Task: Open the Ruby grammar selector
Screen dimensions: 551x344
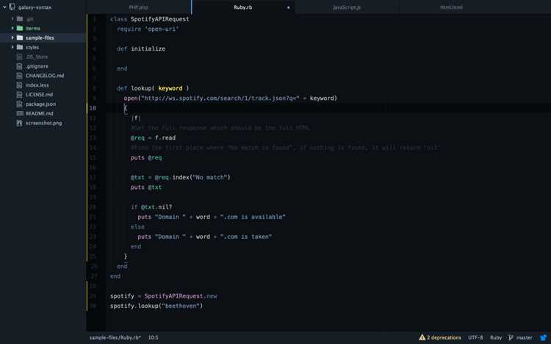Action: [x=496, y=337]
